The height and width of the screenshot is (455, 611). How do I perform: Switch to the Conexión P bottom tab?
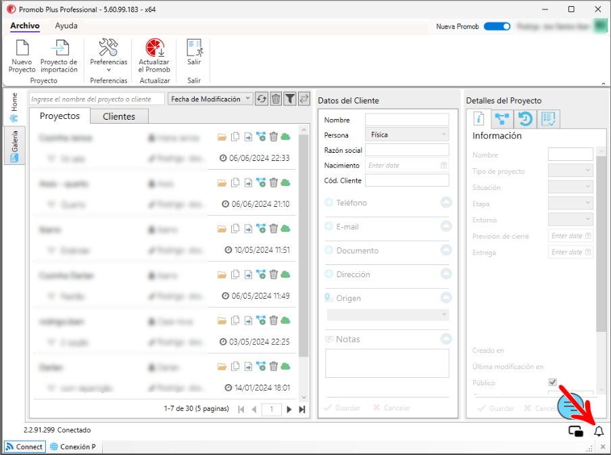[73, 447]
